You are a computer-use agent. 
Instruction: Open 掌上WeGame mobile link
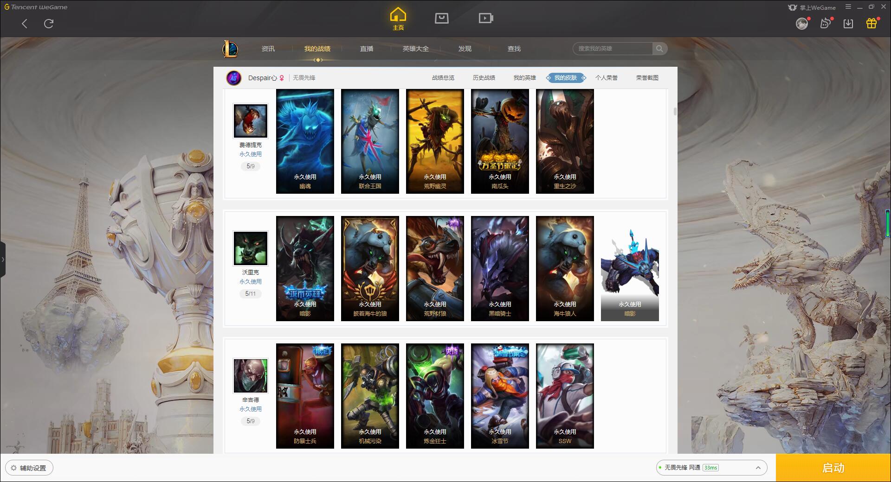812,7
